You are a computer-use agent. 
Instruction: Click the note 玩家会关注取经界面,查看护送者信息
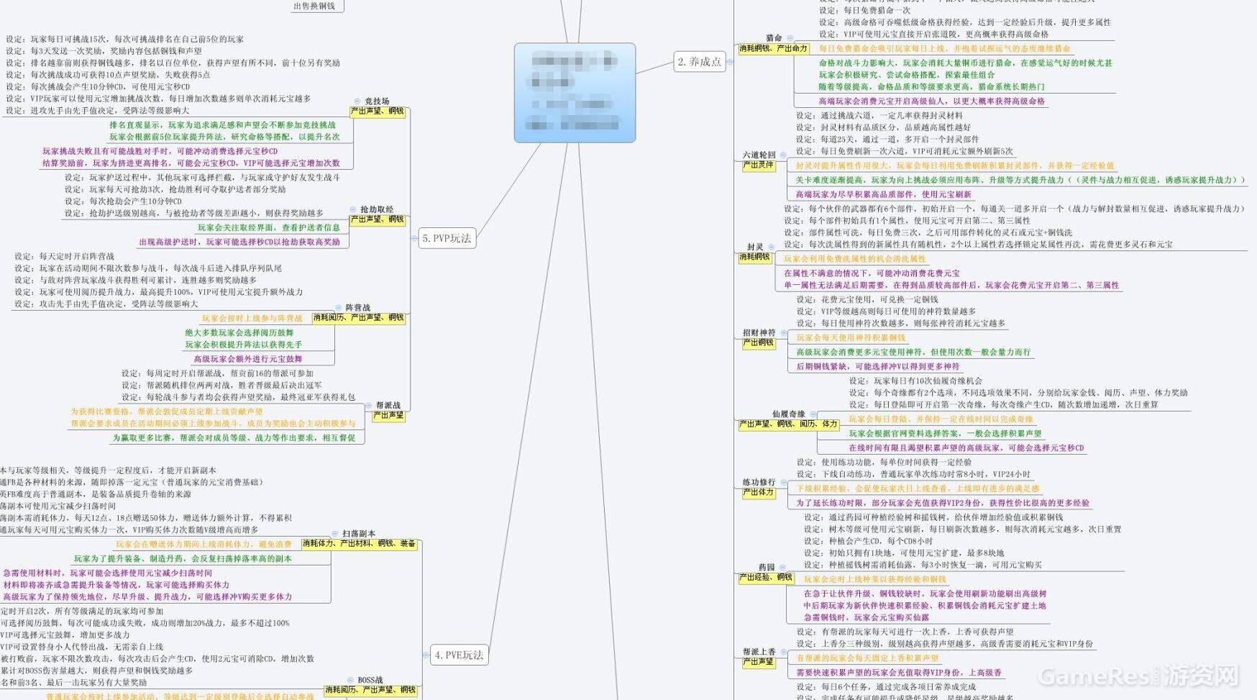[269, 227]
